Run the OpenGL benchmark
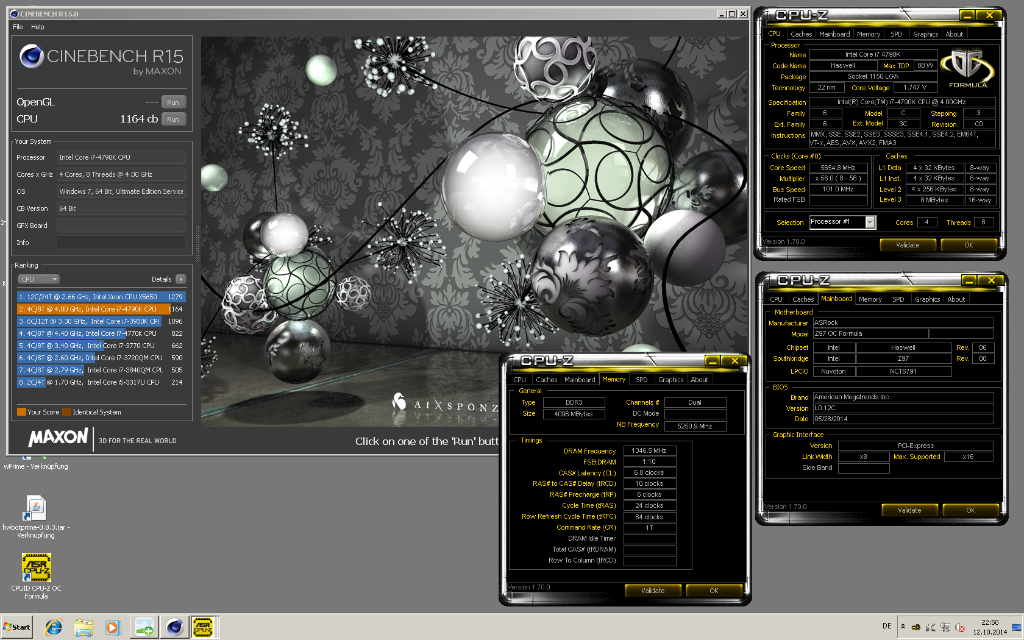 tap(173, 102)
